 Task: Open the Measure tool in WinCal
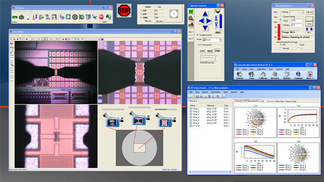pyautogui.click(x=274, y=75)
